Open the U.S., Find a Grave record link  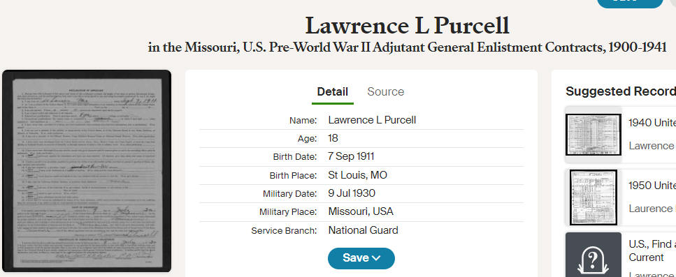pyautogui.click(x=652, y=250)
